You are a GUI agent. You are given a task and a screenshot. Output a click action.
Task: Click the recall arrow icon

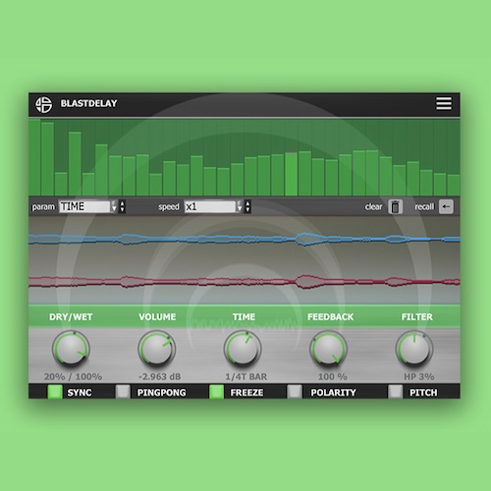446,206
